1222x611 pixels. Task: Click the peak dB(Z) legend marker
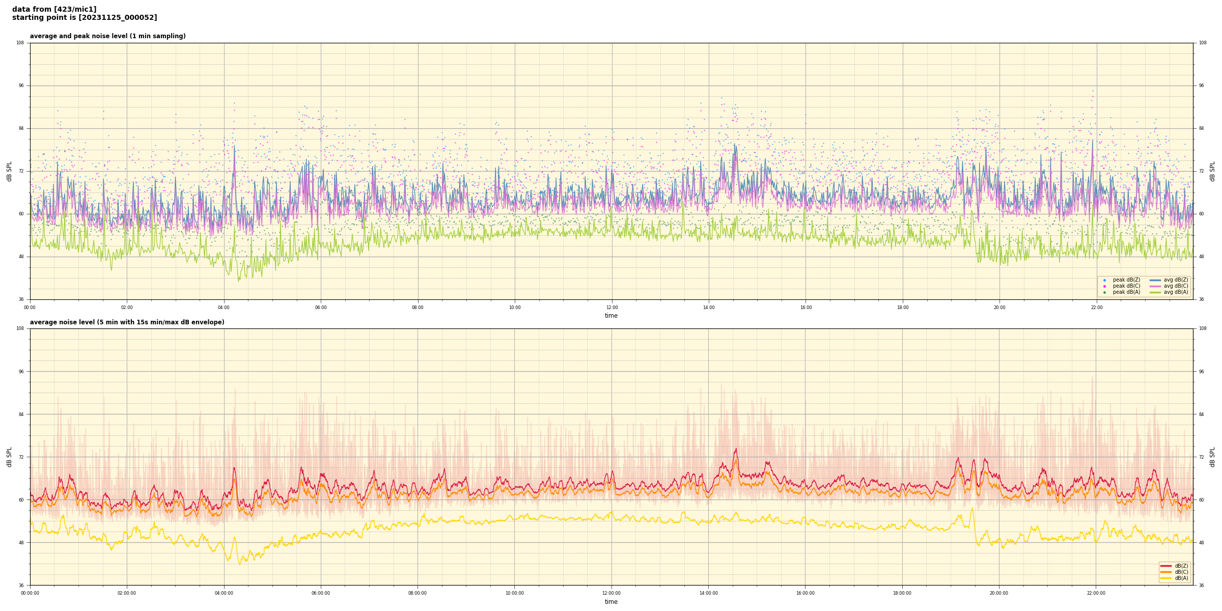click(1104, 280)
